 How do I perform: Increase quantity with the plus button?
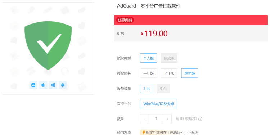coord(167,119)
